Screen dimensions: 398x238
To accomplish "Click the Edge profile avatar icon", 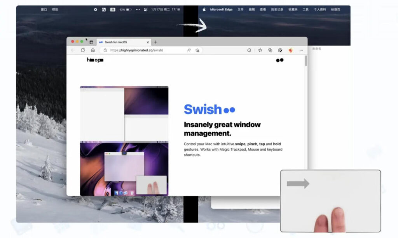I will (x=291, y=50).
